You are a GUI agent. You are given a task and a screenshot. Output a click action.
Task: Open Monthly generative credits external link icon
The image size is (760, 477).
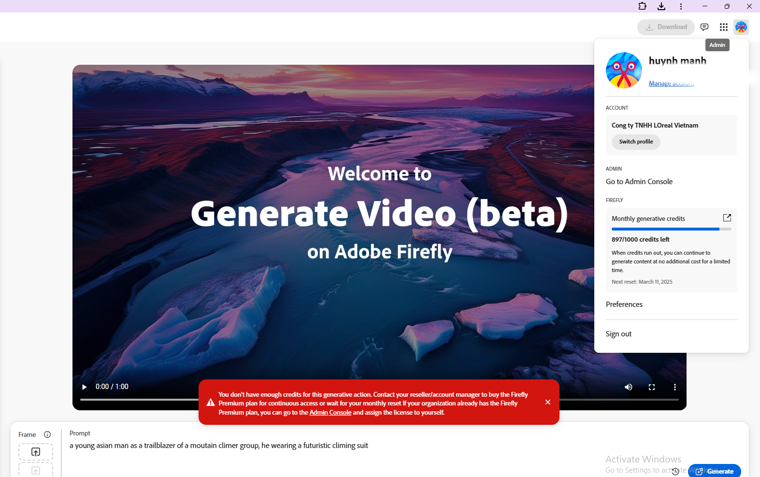(727, 218)
